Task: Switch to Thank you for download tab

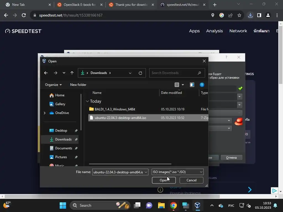Action: pyautogui.click(x=131, y=5)
